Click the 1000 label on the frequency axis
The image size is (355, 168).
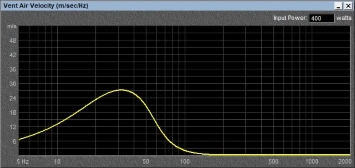(312, 162)
